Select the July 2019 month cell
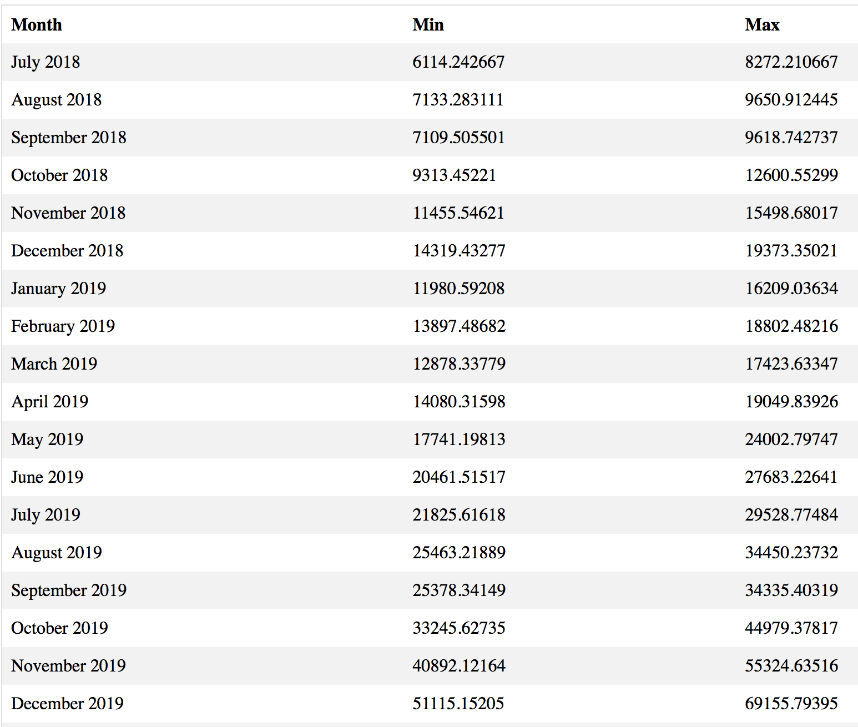Image resolution: width=858 pixels, height=727 pixels. (46, 515)
